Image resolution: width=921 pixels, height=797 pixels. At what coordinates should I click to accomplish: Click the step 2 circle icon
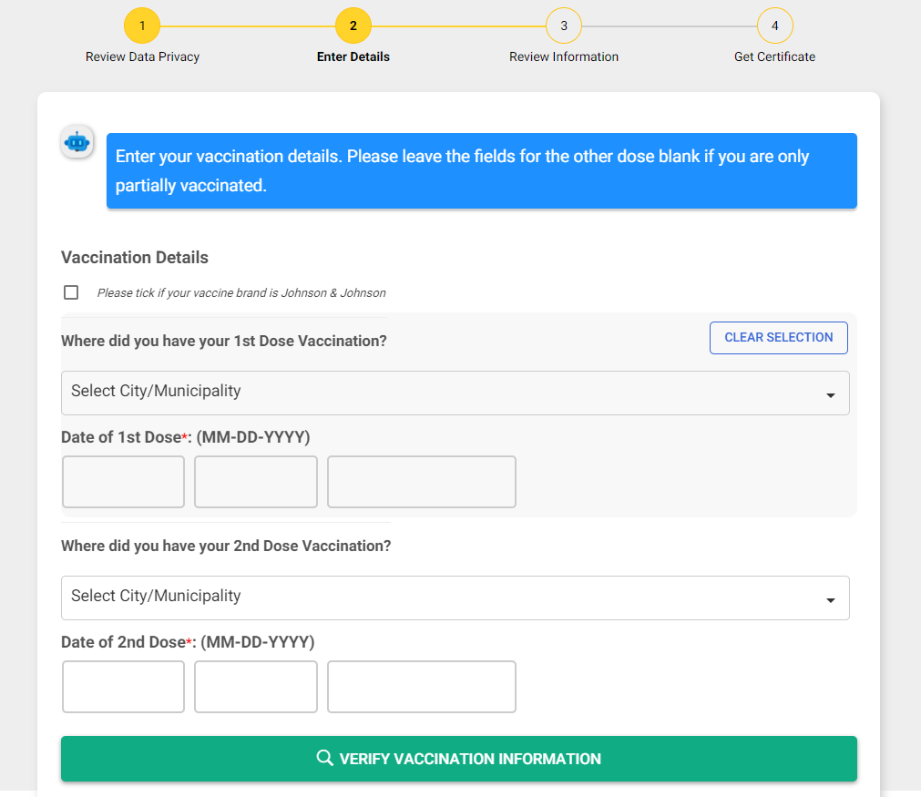point(353,26)
